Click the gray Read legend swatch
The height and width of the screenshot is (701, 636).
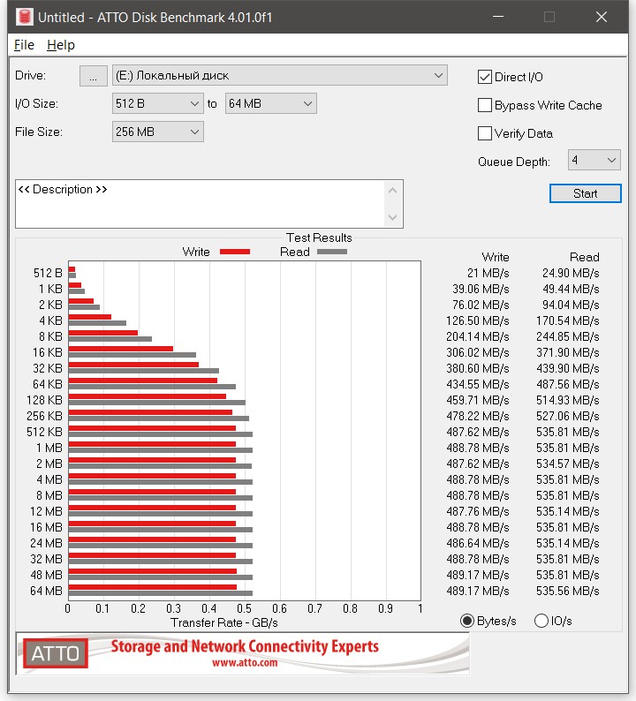tap(332, 252)
